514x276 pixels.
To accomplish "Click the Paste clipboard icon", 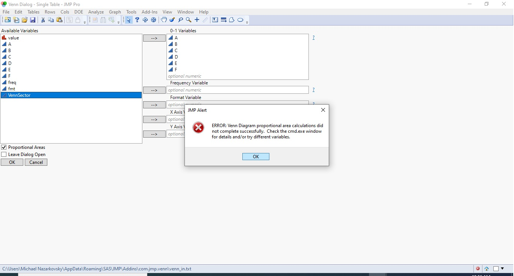I will coord(59,20).
